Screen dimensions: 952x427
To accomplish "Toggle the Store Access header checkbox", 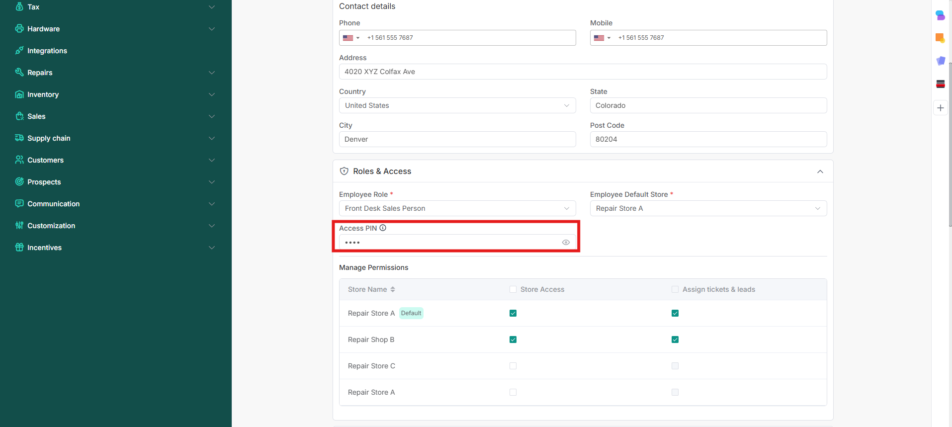I will click(x=513, y=289).
